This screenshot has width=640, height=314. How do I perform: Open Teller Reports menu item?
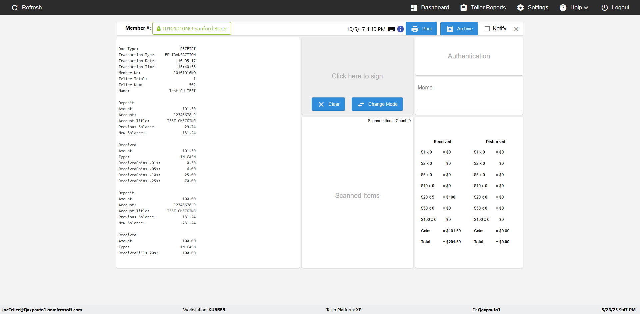click(483, 7)
